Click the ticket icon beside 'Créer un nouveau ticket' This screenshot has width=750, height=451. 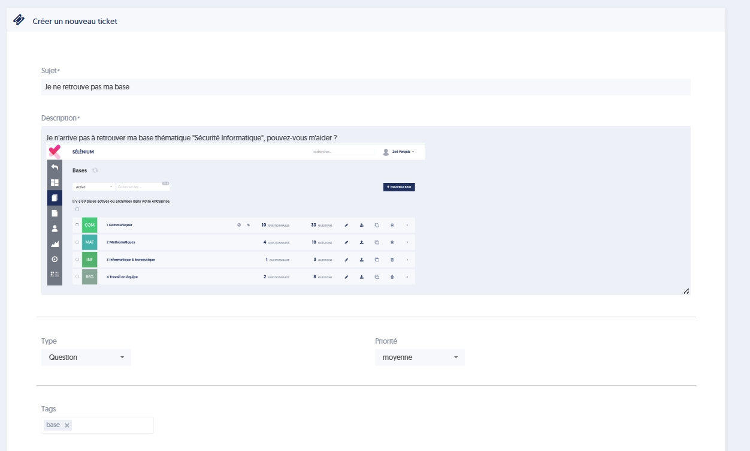click(19, 20)
